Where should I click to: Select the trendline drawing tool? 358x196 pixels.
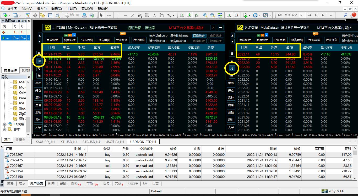click(132, 15)
